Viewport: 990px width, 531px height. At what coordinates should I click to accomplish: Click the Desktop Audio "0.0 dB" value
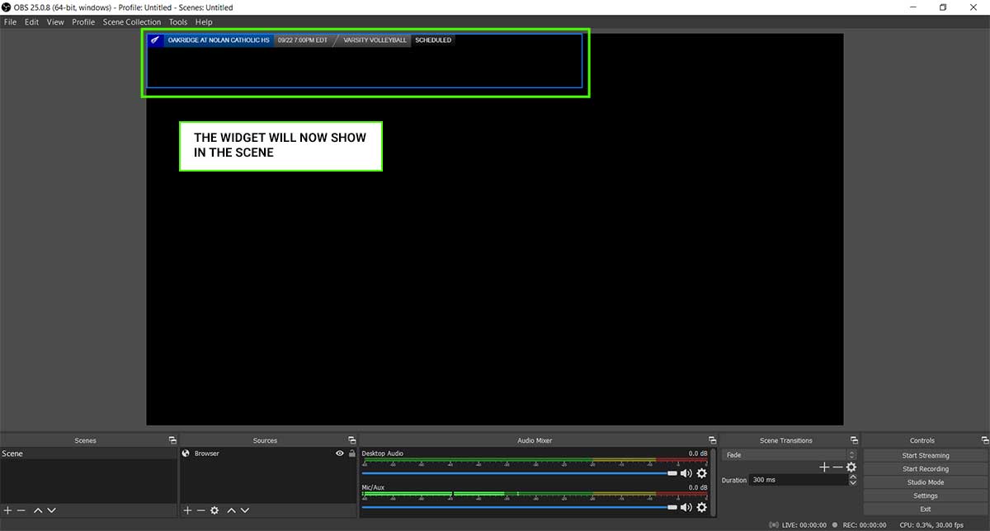(x=698, y=453)
